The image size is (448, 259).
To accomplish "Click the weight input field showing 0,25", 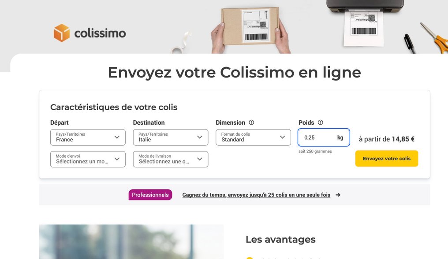I will (x=324, y=137).
